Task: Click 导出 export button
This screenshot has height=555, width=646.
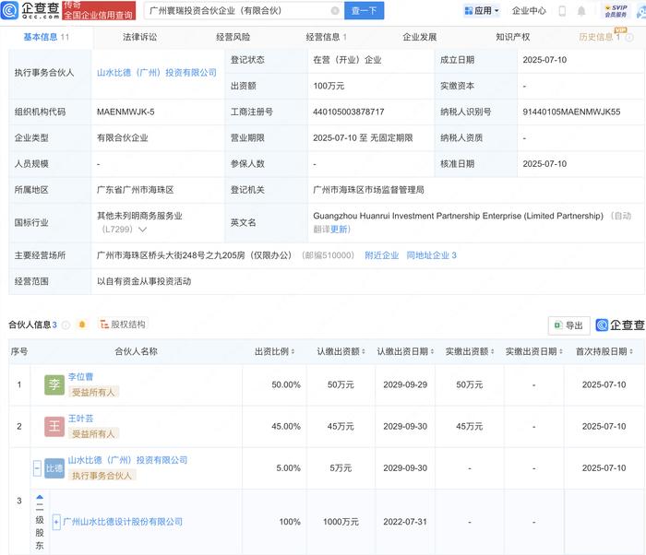Action: 568,325
